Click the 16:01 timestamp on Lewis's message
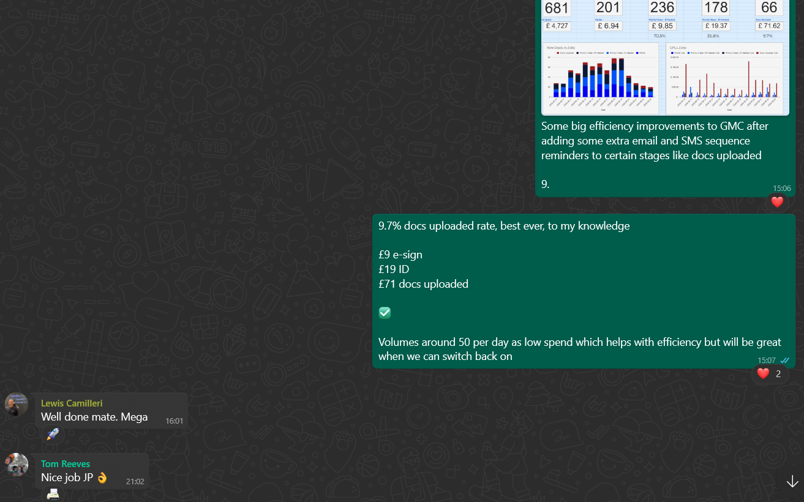The height and width of the screenshot is (502, 804). (x=174, y=421)
